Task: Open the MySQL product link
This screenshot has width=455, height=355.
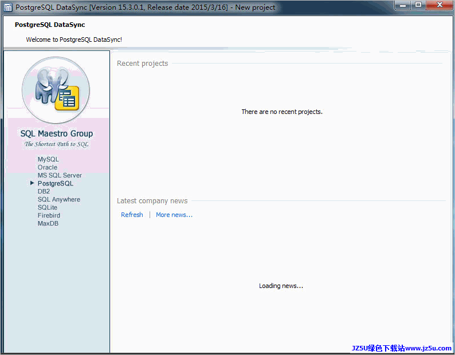Action: click(x=48, y=159)
